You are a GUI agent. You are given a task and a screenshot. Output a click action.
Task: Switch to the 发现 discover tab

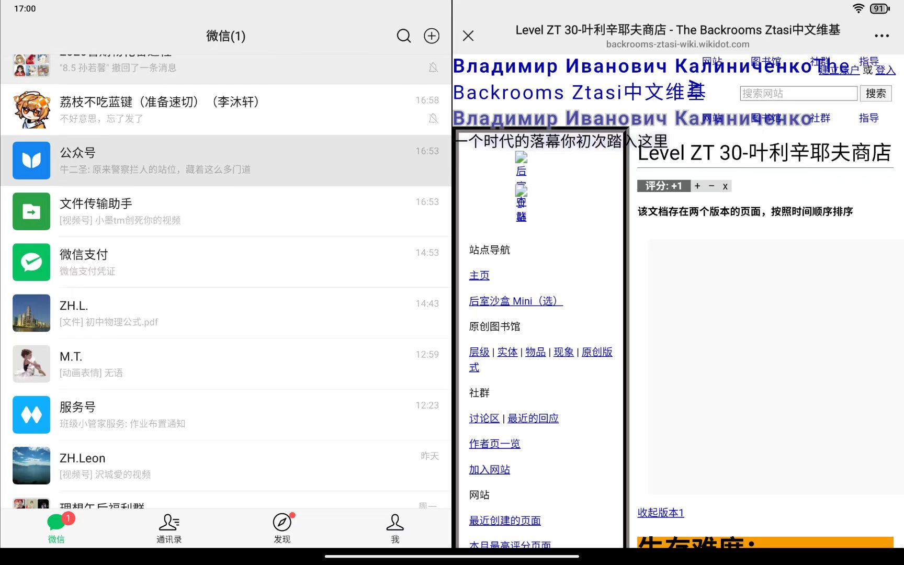point(282,528)
